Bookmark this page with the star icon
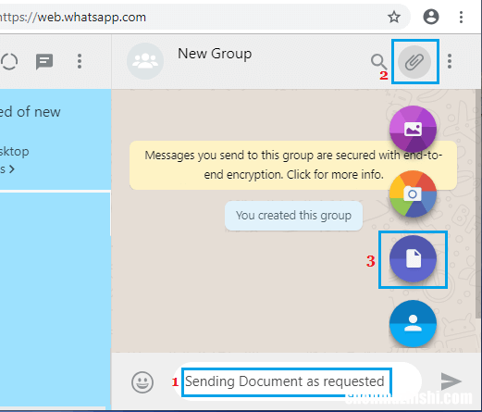The width and height of the screenshot is (482, 412). pos(394,17)
